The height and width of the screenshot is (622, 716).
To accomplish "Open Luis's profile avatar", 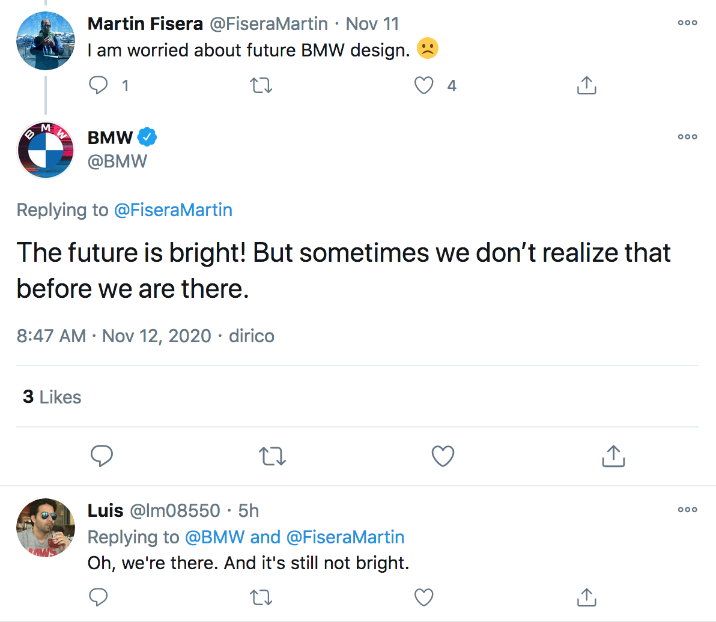I will click(x=46, y=528).
